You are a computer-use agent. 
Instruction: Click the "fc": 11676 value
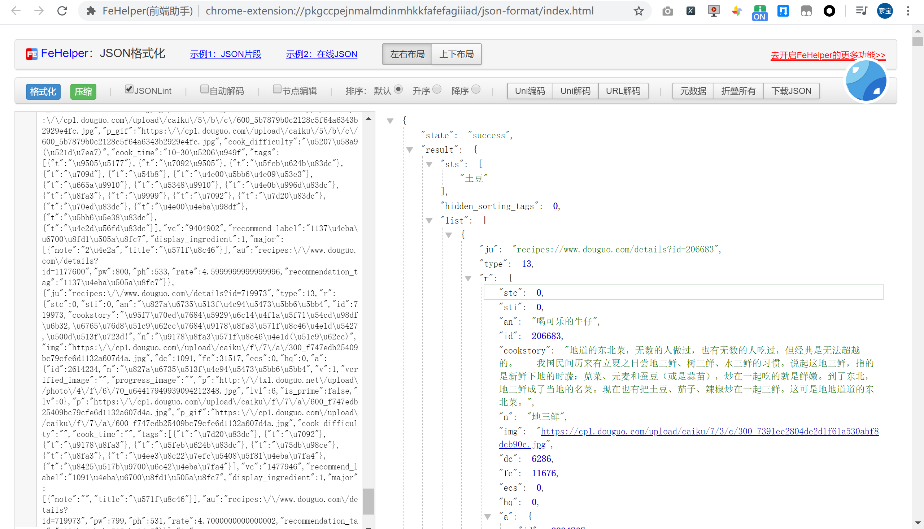coord(544,473)
